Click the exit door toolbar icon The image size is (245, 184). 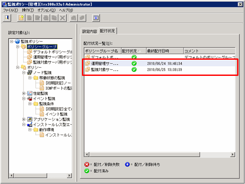click(x=7, y=18)
